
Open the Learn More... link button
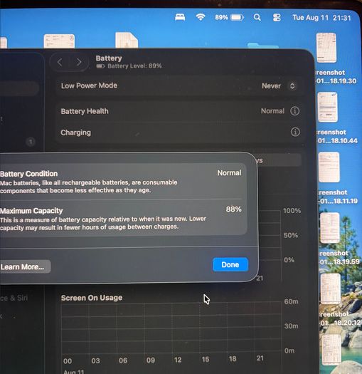click(x=25, y=266)
